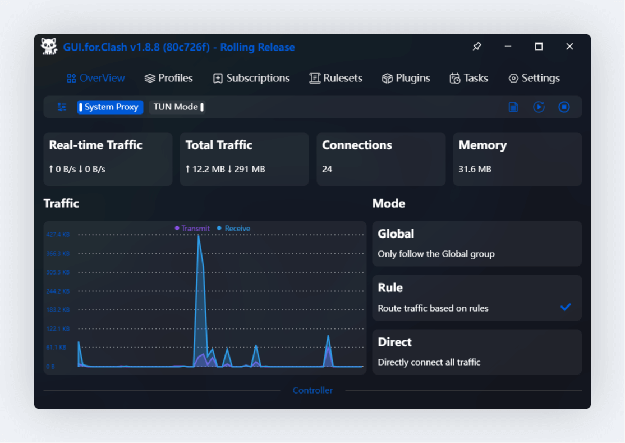Viewport: 625px width, 443px height.
Task: Open the Controller panel link
Action: [x=312, y=390]
